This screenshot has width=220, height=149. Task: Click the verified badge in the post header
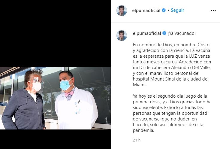pos(164,10)
